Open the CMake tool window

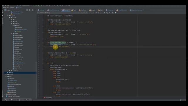tap(21, 100)
